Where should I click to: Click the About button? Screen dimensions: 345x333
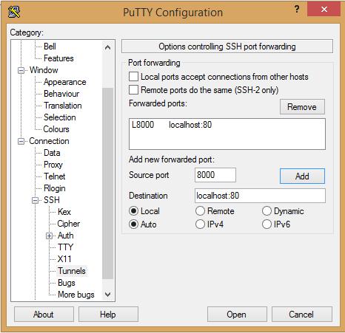point(44,315)
